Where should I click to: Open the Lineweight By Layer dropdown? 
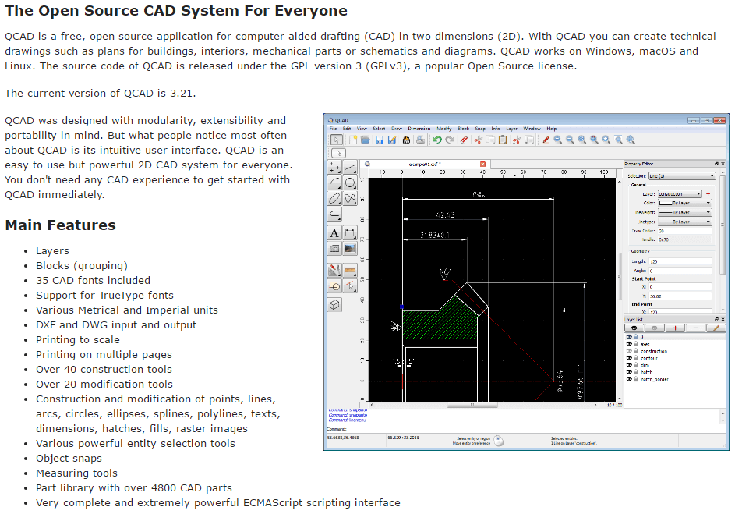tap(684, 212)
